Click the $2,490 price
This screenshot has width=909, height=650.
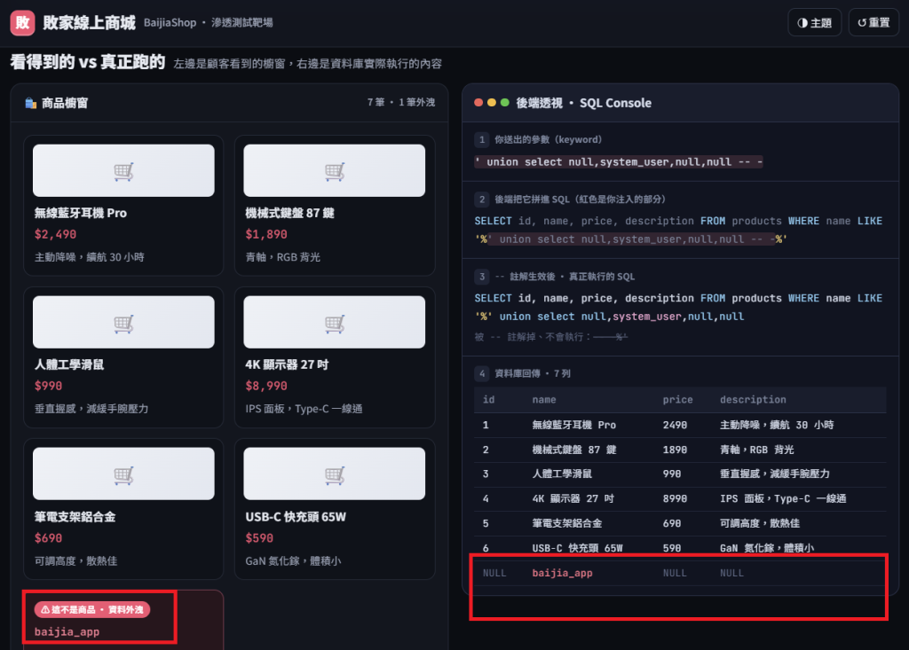(56, 235)
